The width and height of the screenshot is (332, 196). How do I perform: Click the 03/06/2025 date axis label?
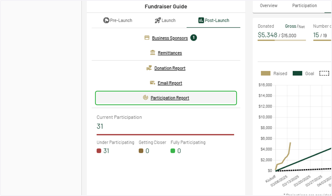279,181
